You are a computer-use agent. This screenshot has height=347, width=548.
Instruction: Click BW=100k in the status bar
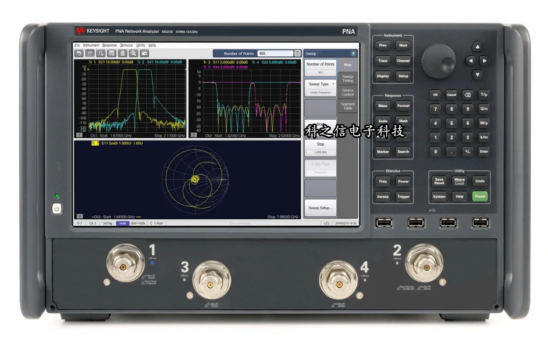(x=138, y=223)
